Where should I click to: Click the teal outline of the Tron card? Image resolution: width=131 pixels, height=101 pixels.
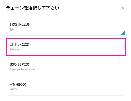click(x=65, y=18)
